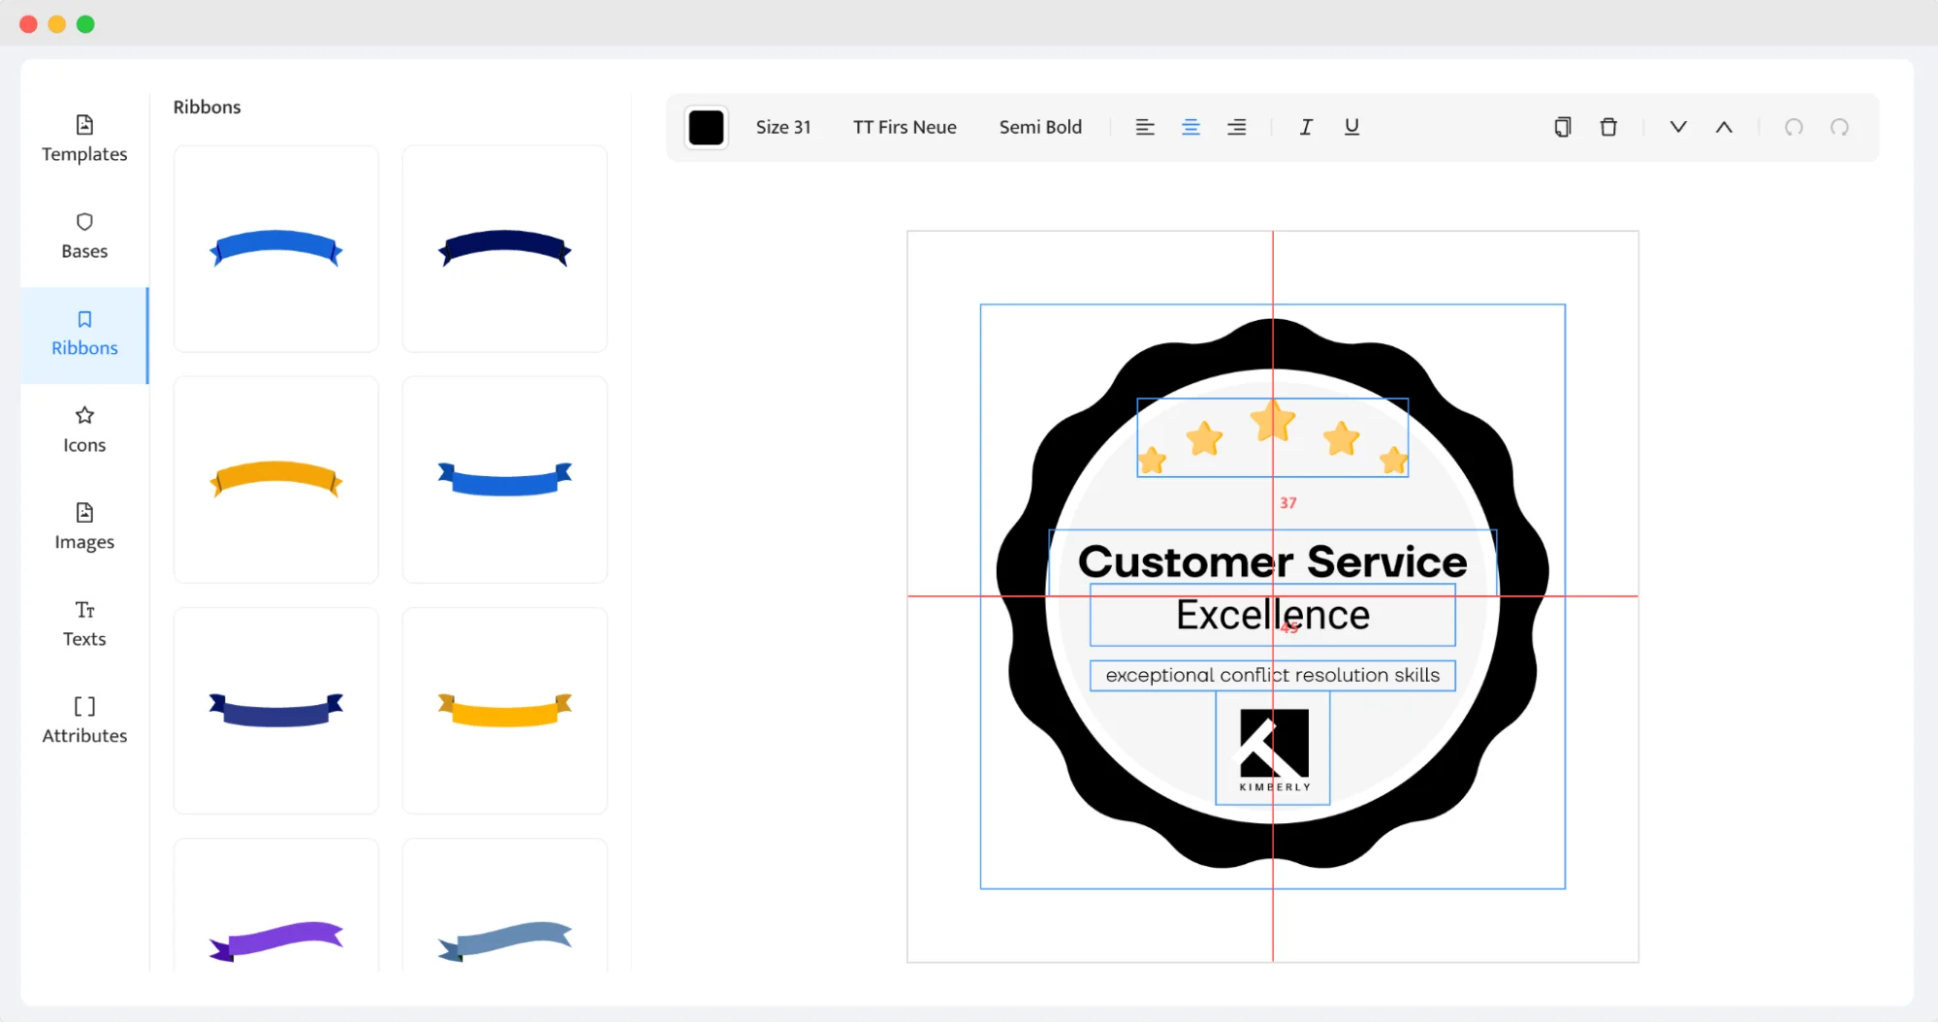
Task: Duplicate the selected element
Action: [x=1563, y=127]
